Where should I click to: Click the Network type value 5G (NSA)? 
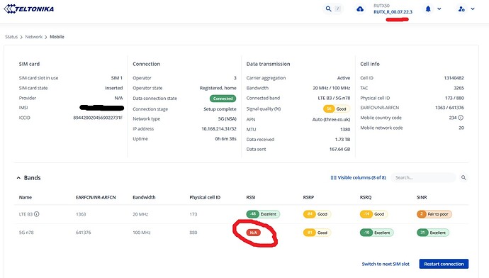coord(227,119)
